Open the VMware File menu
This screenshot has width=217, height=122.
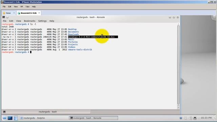tap(4, 7)
